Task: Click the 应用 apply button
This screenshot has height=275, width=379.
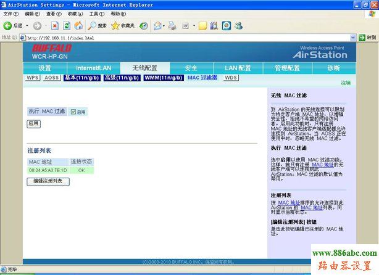Action: (33, 123)
